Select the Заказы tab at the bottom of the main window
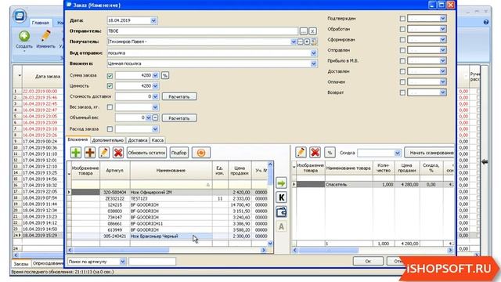 pyautogui.click(x=21, y=263)
